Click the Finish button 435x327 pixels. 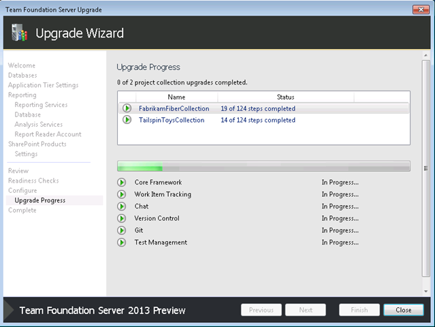click(359, 310)
